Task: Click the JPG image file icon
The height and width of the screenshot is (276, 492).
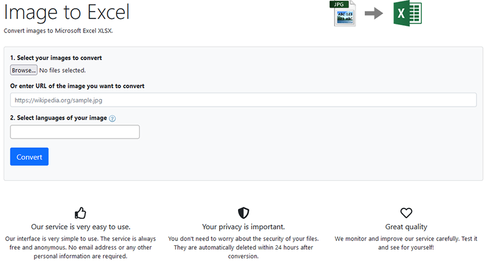Action: (x=344, y=13)
